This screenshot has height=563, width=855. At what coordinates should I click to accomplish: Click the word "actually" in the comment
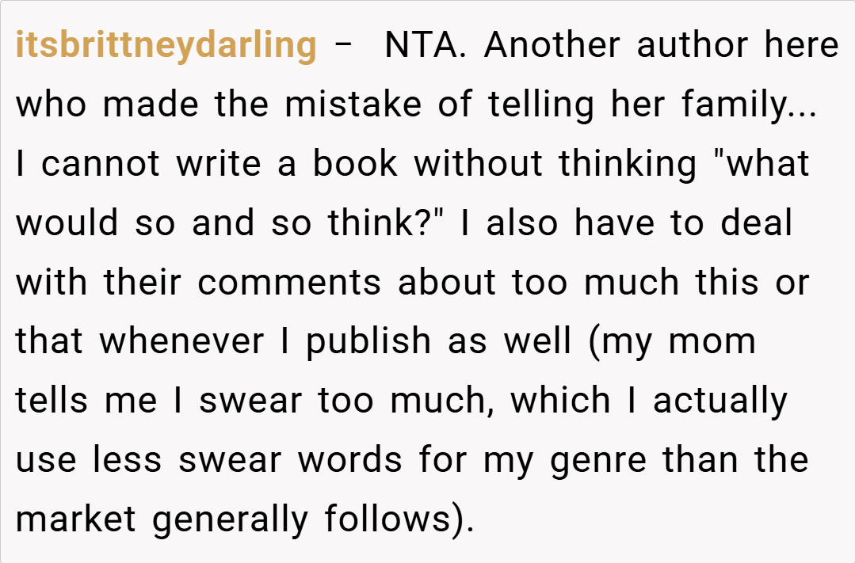pos(720,401)
